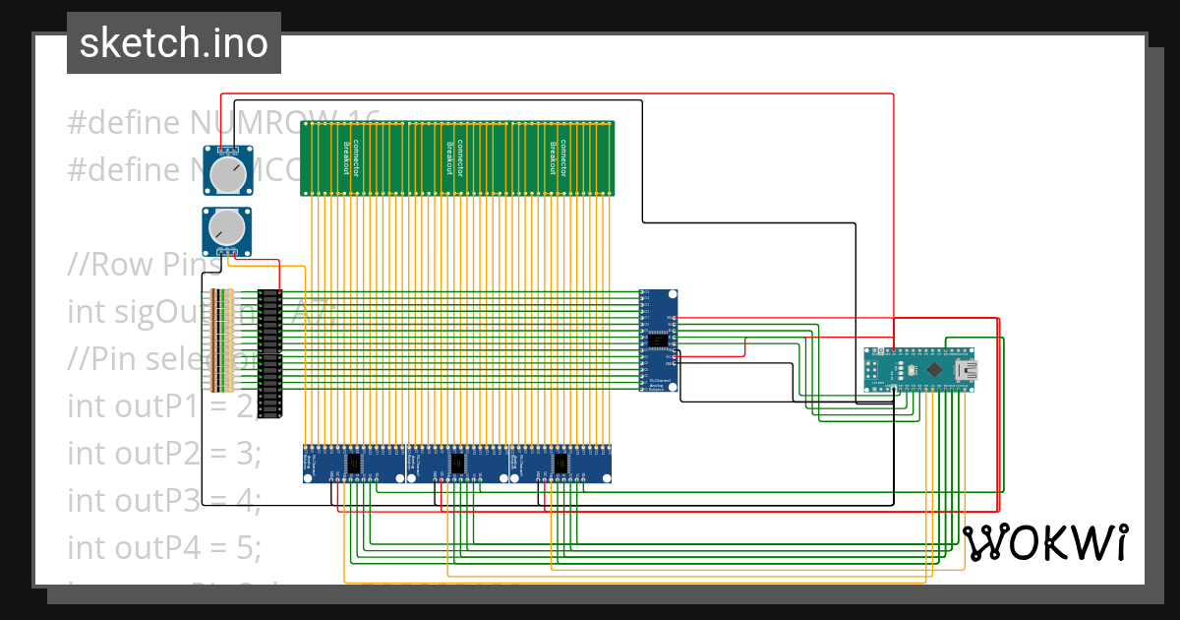The width and height of the screenshot is (1180, 620).
Task: Click the mini-USB connector on the Nano
Action: pos(967,371)
